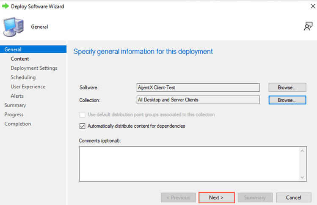Click the computer icon beside the General header
The height and width of the screenshot is (205, 317).
click(14, 27)
